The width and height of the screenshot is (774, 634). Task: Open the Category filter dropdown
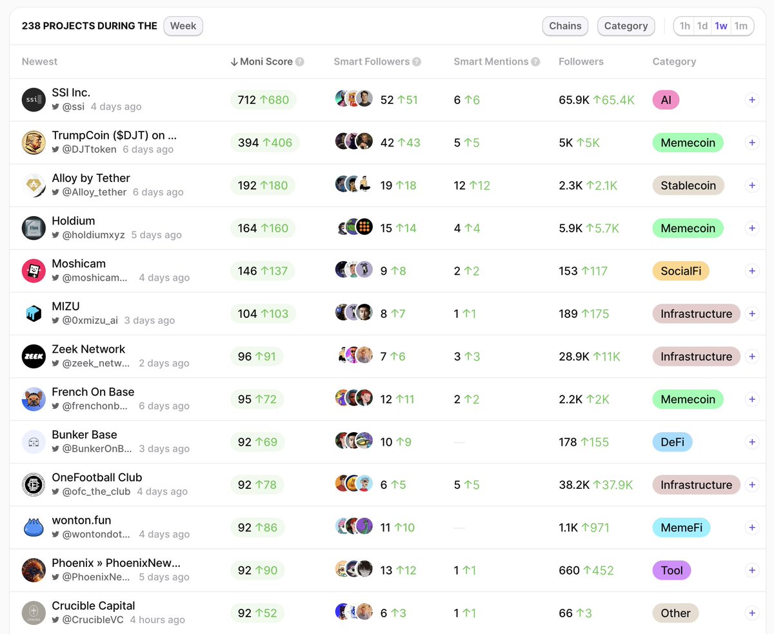[x=626, y=26]
